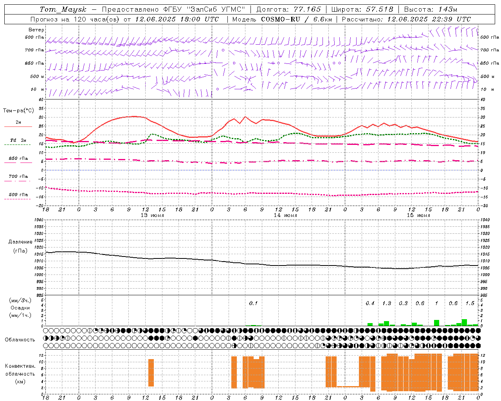Screen dimensions: 501x401
Task: Click the 1.5 precipitation amount value
Action: [470, 303]
